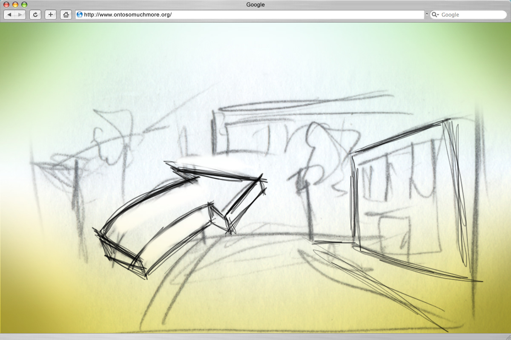
Task: Click the globe site icon in address bar
Action: pos(80,14)
